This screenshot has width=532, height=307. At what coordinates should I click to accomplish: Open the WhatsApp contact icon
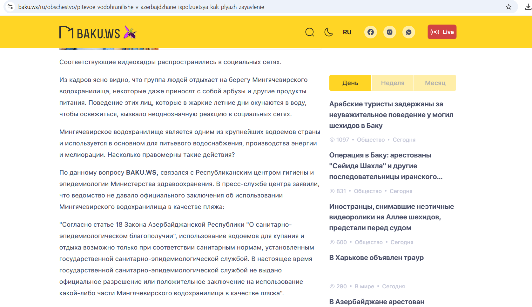408,32
